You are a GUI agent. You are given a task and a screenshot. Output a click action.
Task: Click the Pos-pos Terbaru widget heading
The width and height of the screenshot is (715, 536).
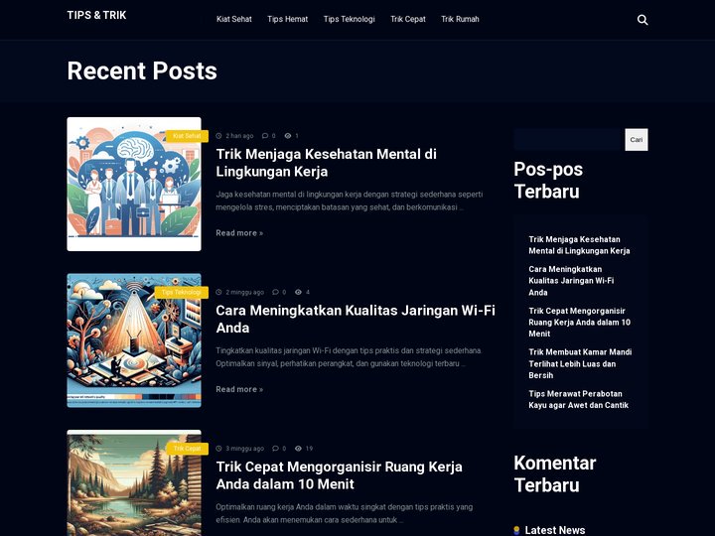[548, 181]
